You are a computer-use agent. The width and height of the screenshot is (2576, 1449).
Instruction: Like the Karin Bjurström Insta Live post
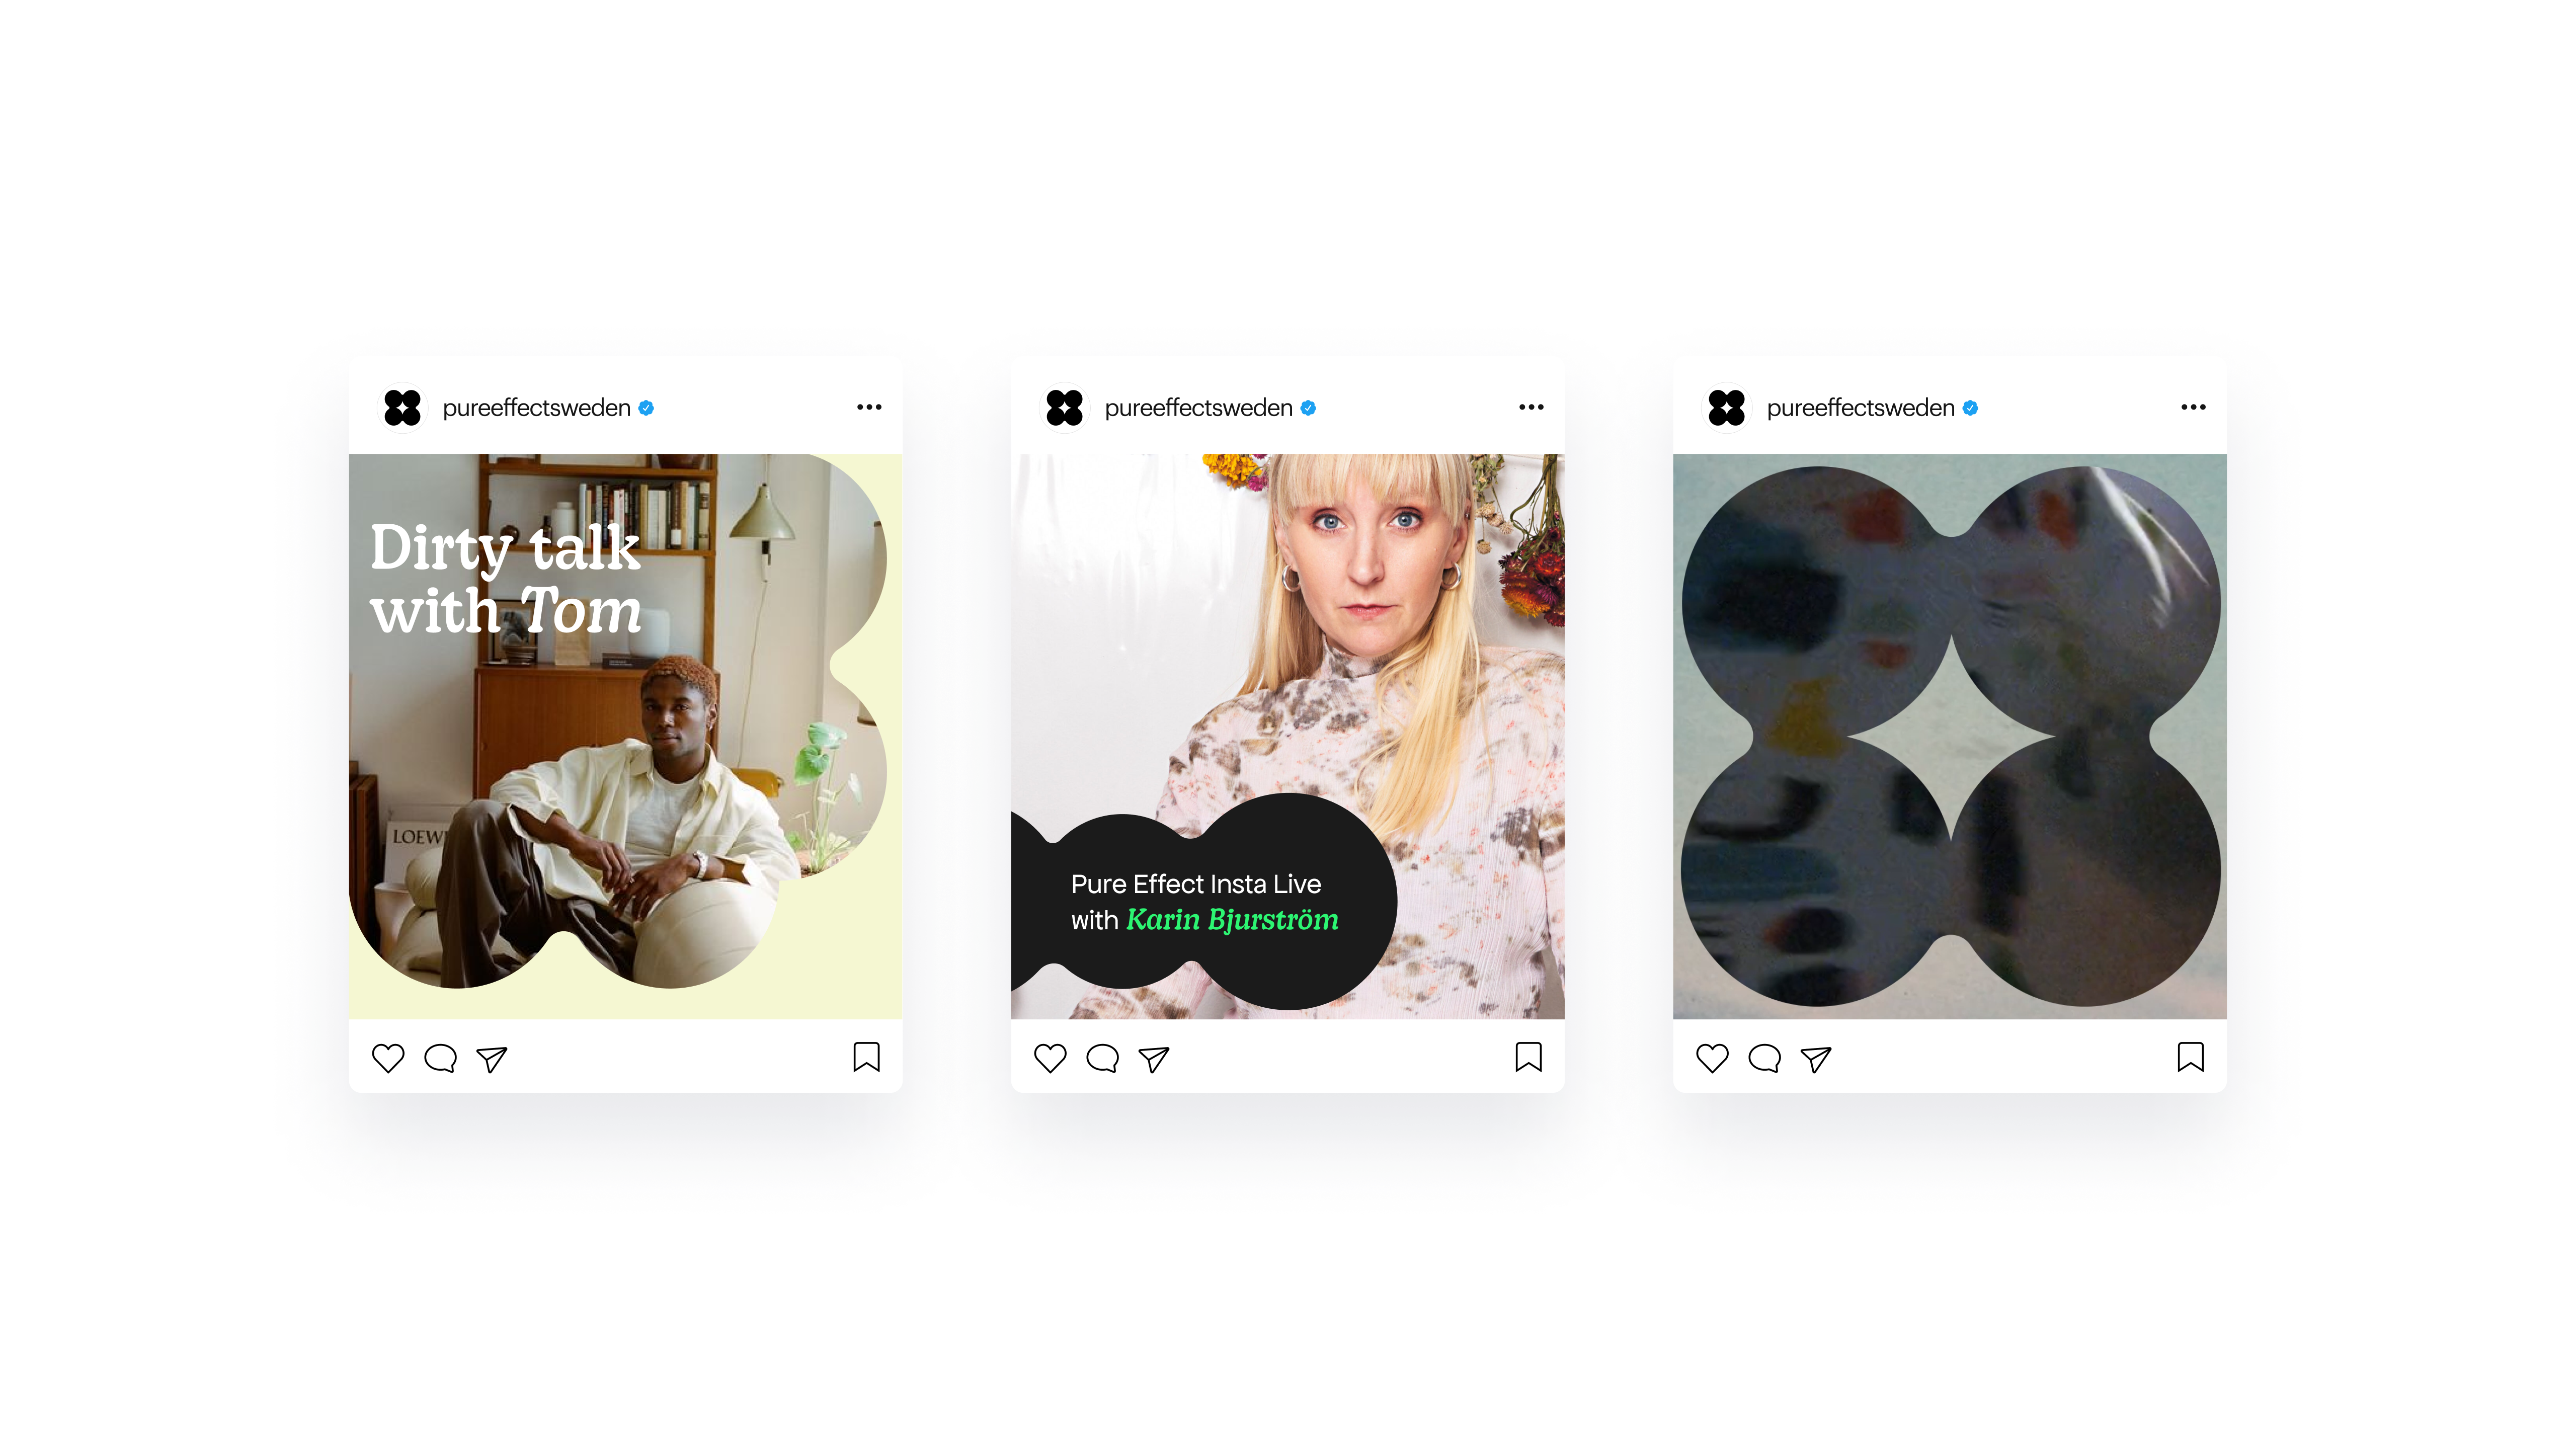coord(1050,1058)
